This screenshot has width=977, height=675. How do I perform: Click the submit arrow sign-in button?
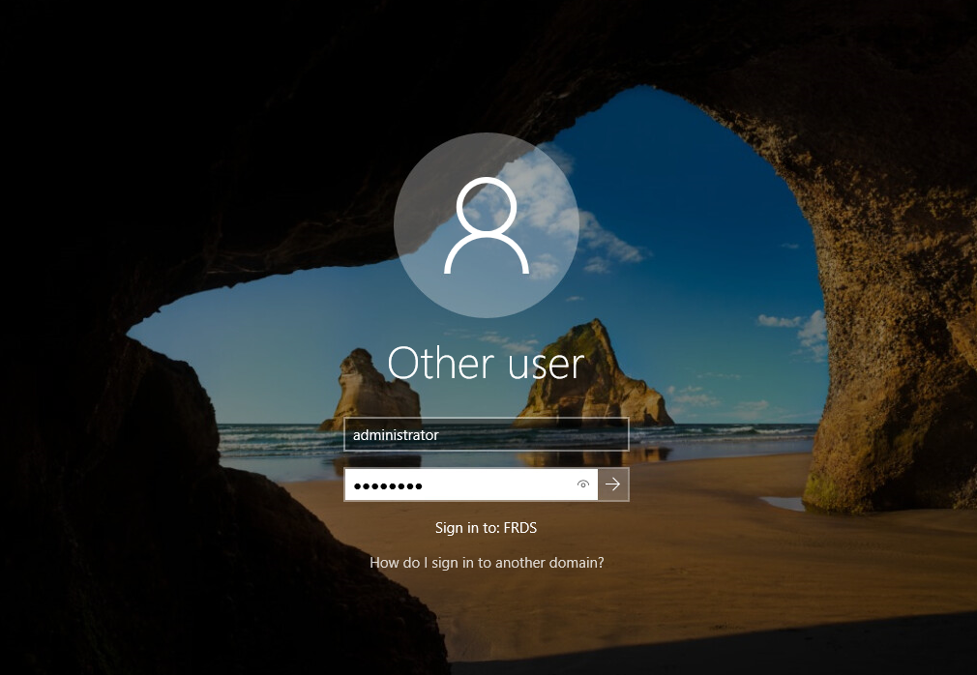click(613, 484)
